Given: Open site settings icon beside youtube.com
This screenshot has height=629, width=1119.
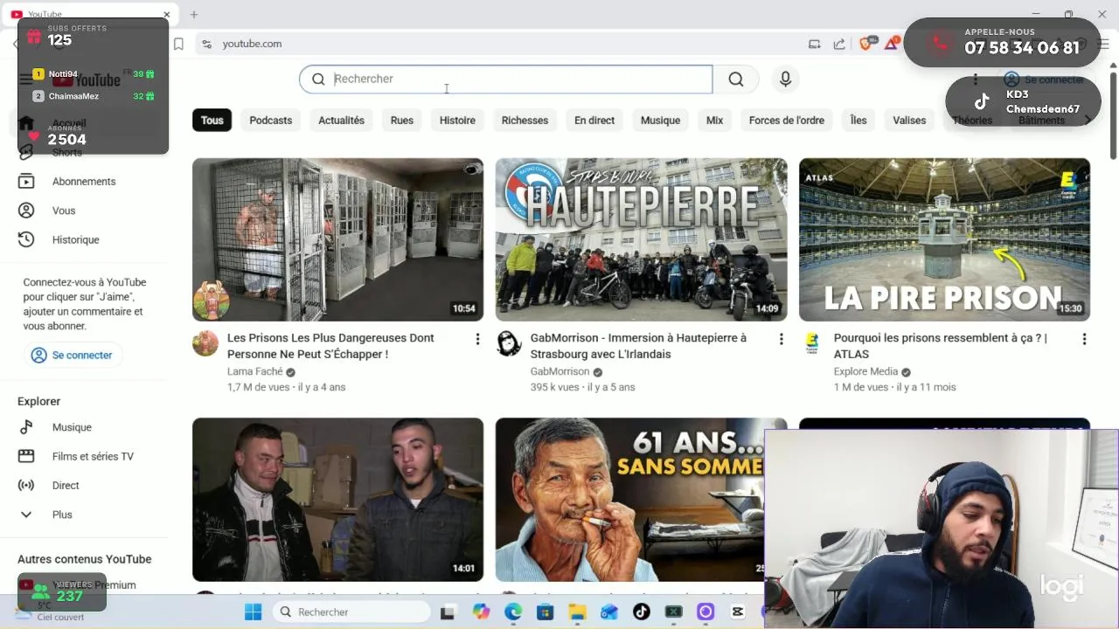Looking at the screenshot, I should click(206, 44).
